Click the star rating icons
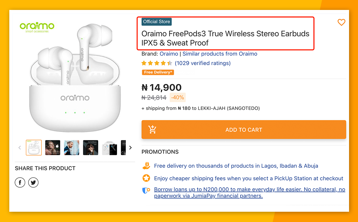The height and width of the screenshot is (222, 358). (x=157, y=63)
